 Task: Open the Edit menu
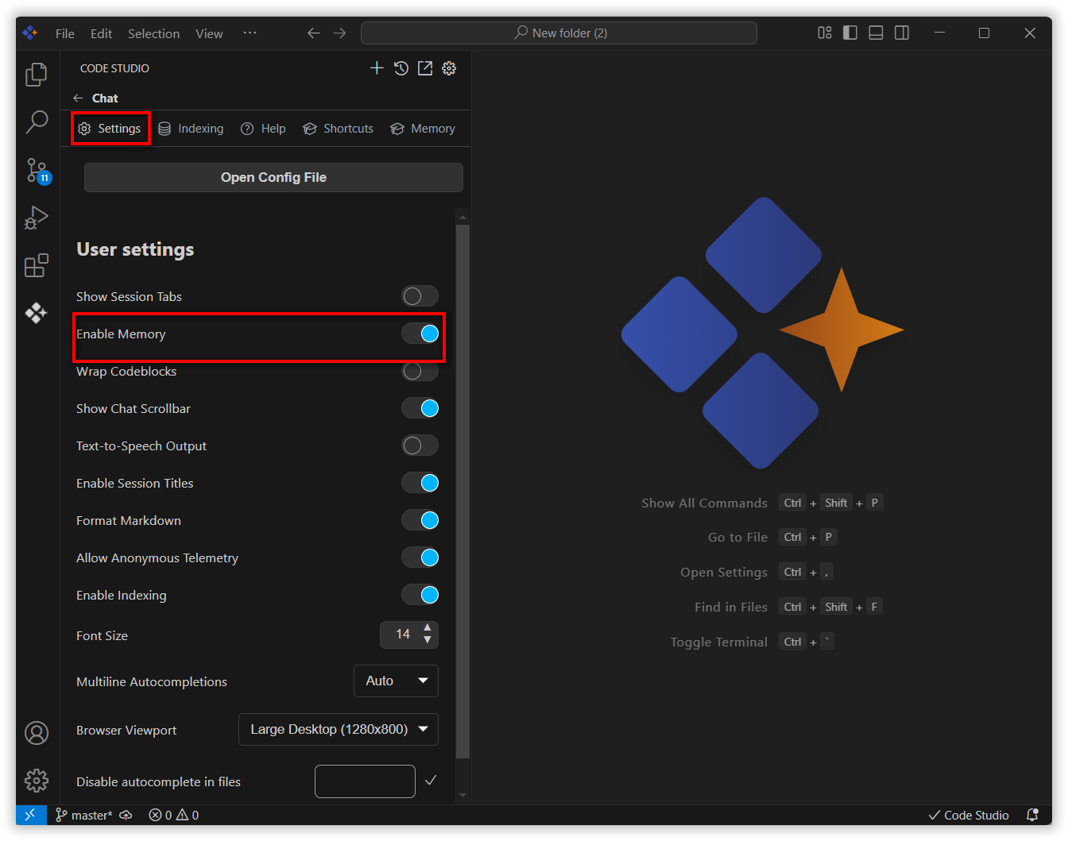pyautogui.click(x=101, y=33)
